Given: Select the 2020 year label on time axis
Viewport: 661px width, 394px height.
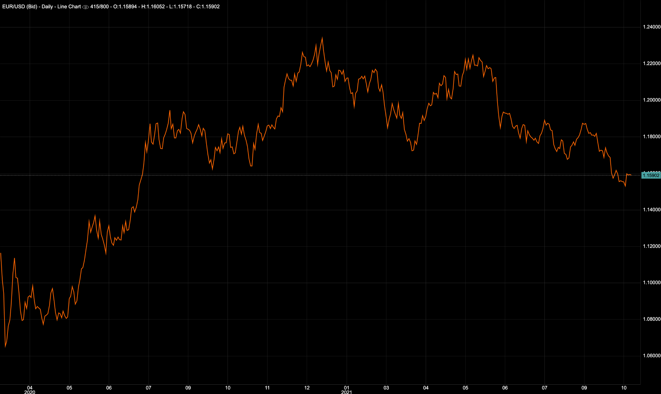Looking at the screenshot, I should coord(30,392).
